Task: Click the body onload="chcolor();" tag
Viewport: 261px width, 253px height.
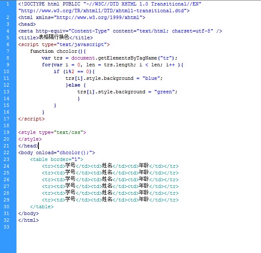Action: tap(57, 153)
